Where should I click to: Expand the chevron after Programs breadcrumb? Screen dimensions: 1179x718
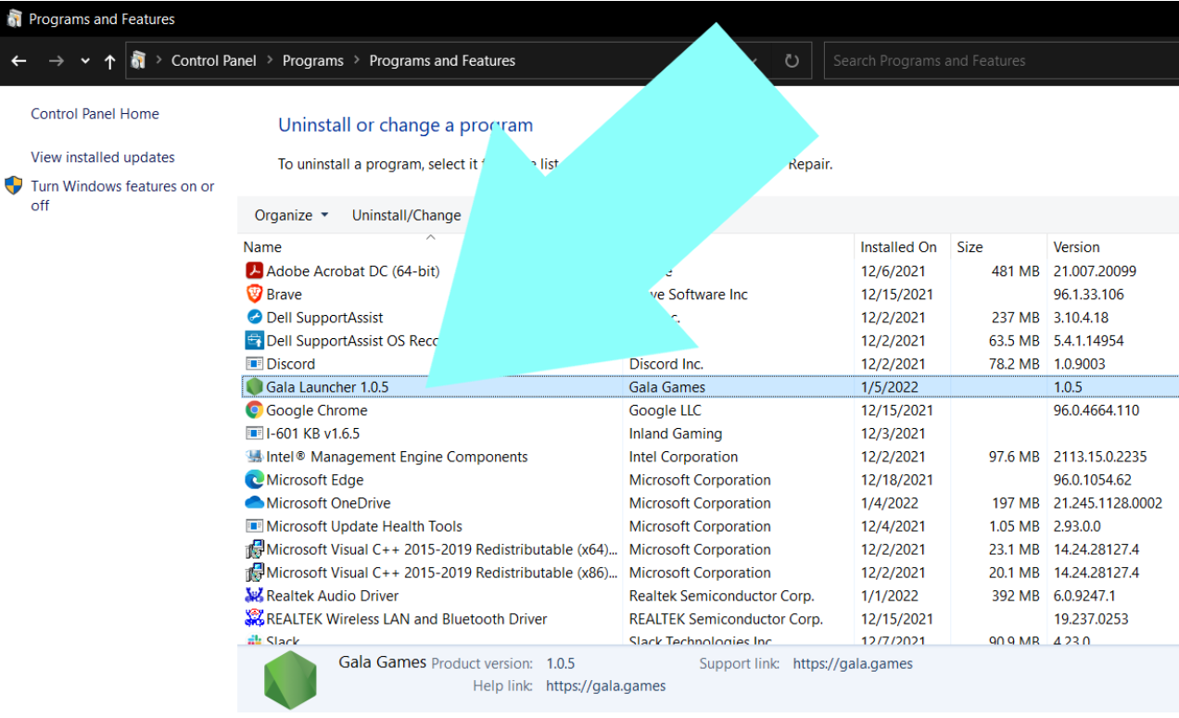357,61
